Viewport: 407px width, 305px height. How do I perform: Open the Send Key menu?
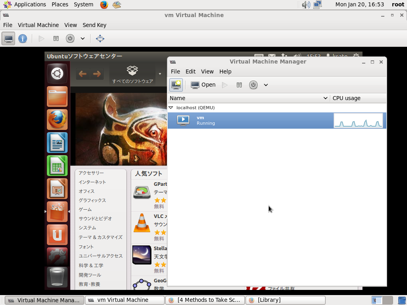point(95,25)
